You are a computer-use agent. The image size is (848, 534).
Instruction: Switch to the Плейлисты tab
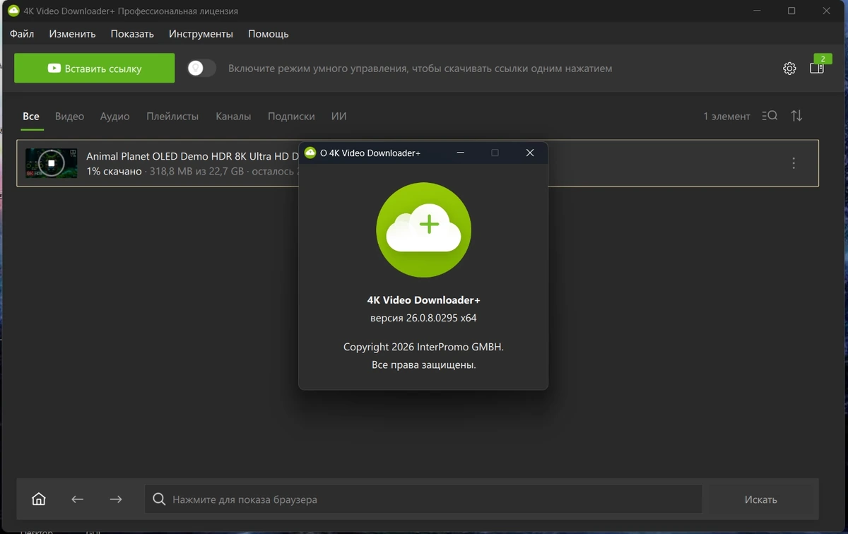172,117
